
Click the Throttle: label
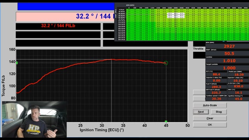pyautogui.click(x=198, y=49)
